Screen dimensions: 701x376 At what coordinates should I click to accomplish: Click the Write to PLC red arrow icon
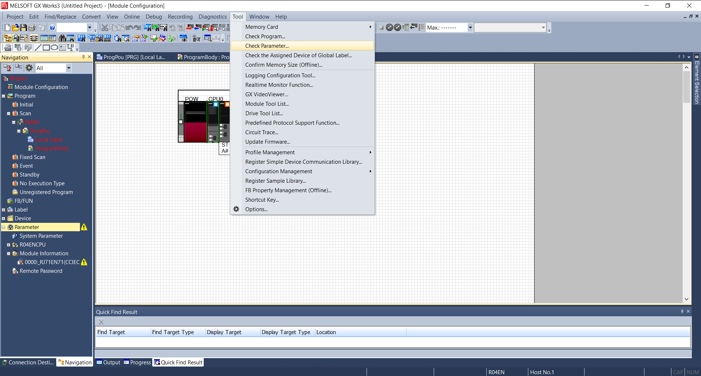pyautogui.click(x=189, y=27)
